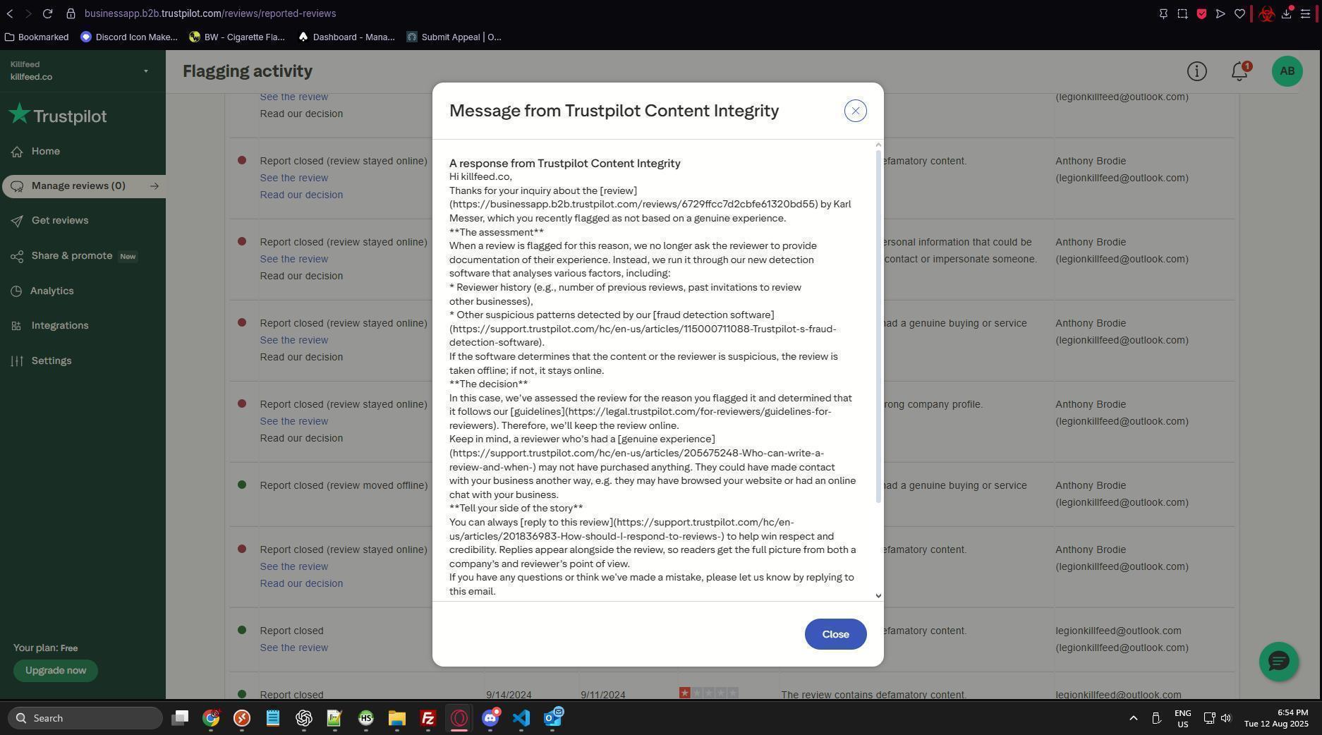Open Outlook from the taskbar
The width and height of the screenshot is (1322, 735).
[x=552, y=718]
